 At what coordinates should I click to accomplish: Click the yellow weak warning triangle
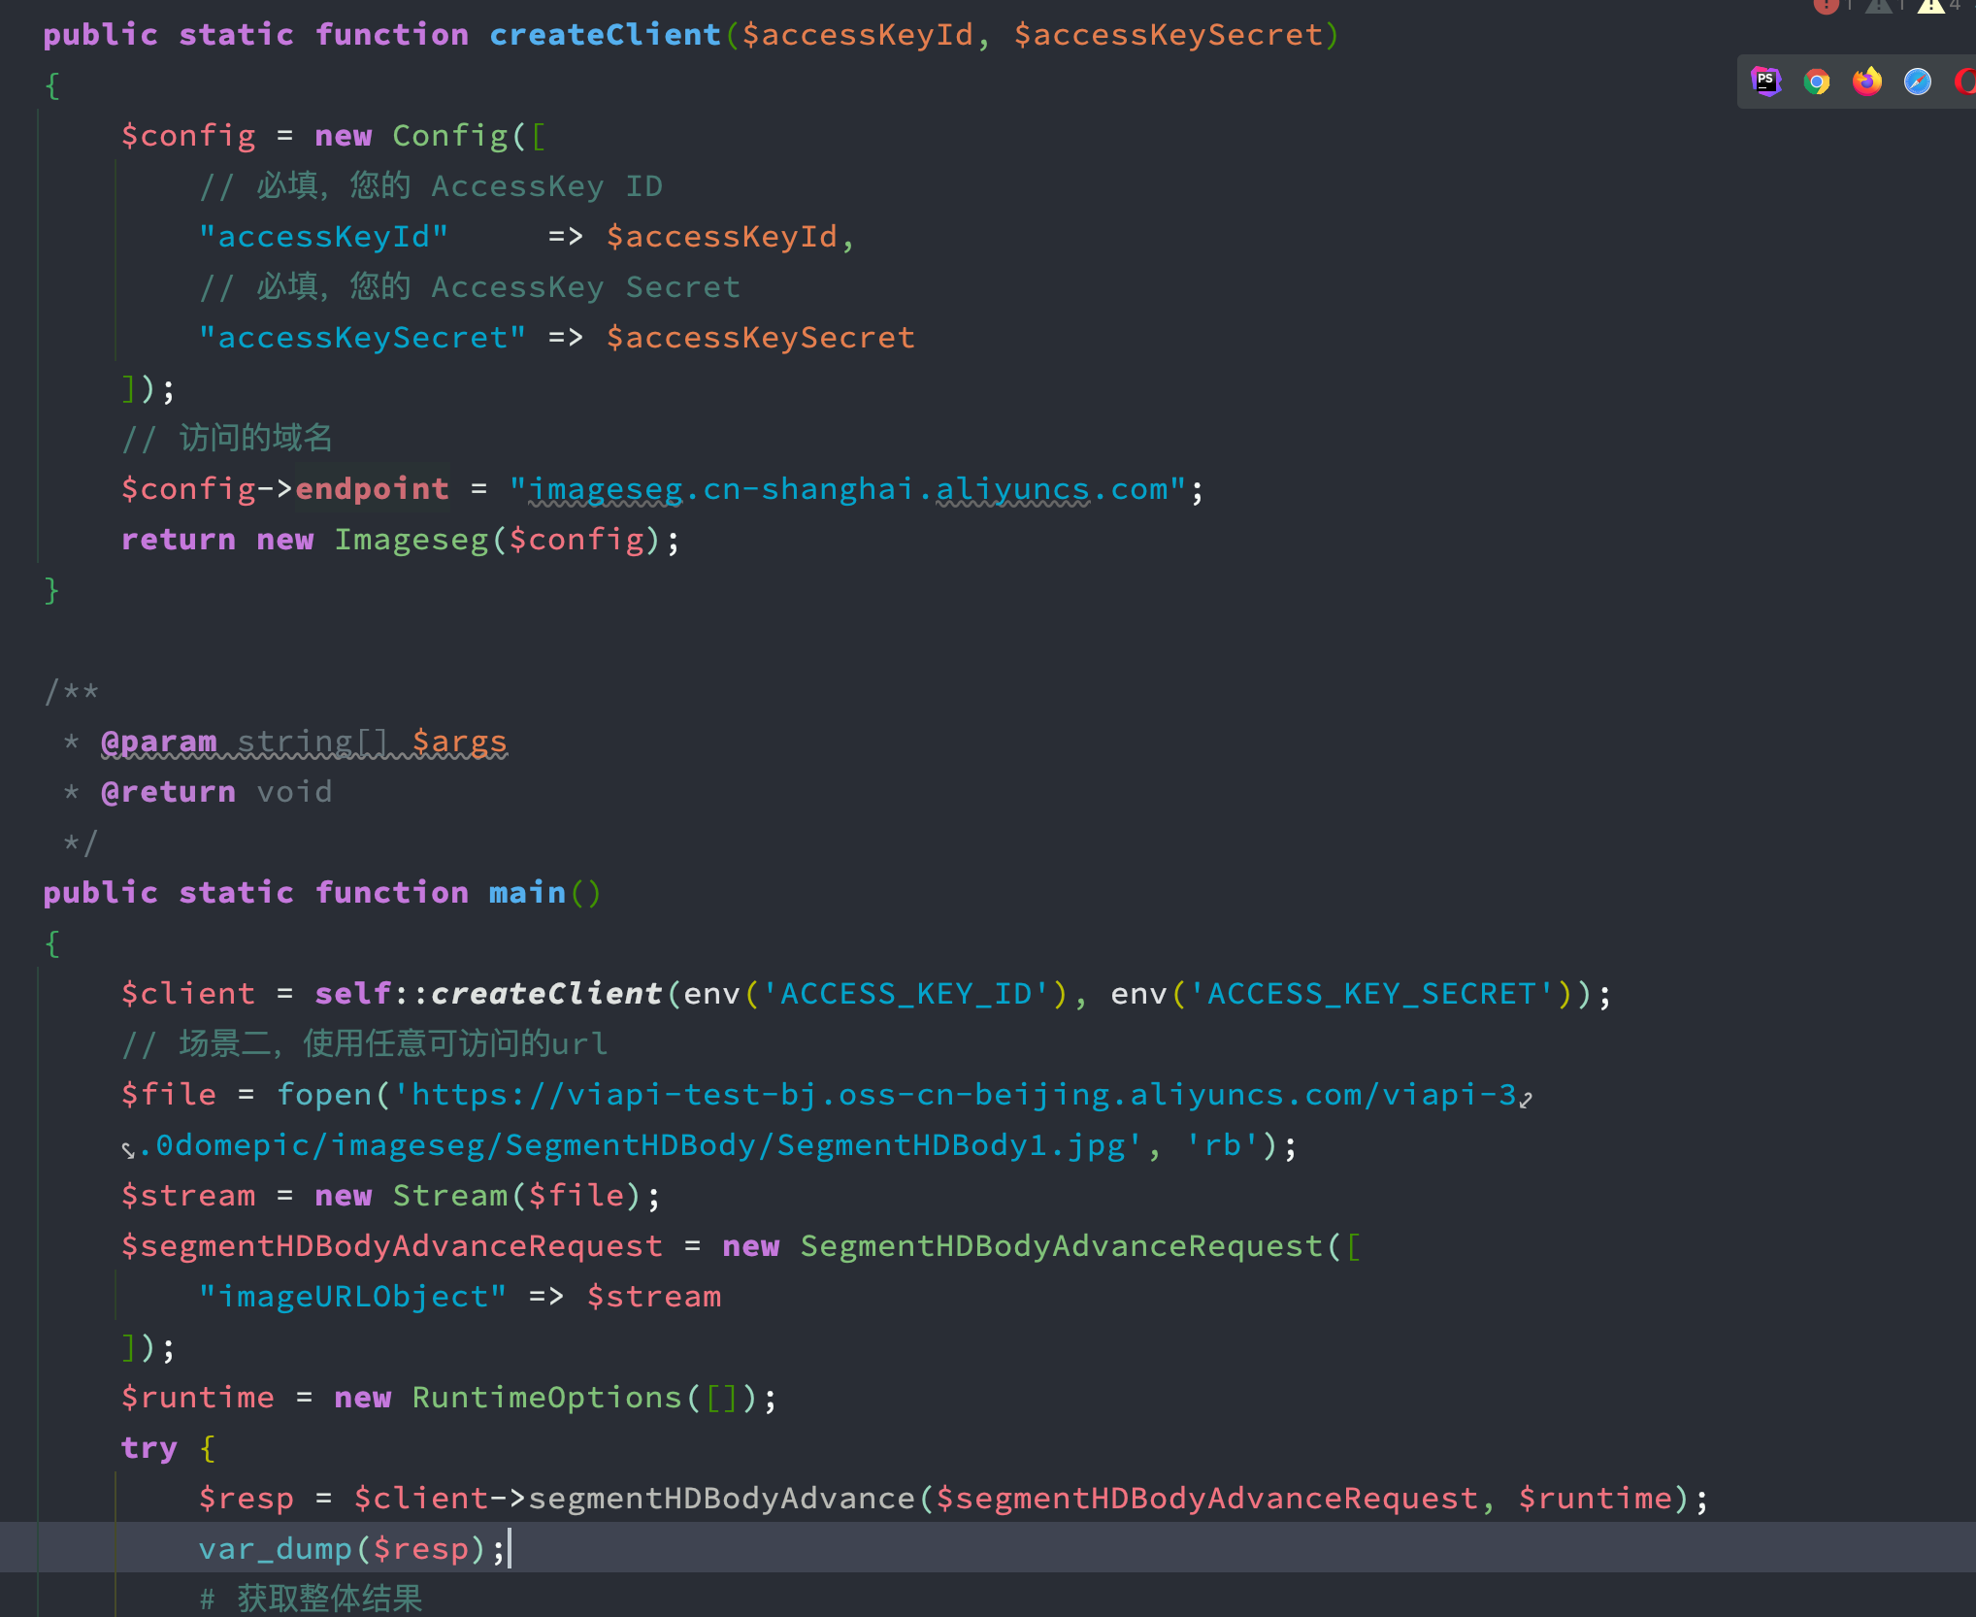1930,6
